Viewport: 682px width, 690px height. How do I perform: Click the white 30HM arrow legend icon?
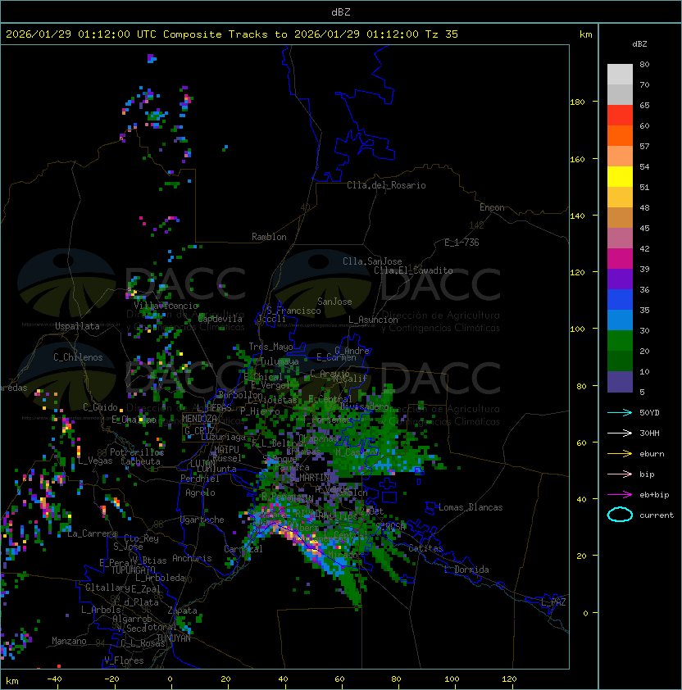coord(620,433)
